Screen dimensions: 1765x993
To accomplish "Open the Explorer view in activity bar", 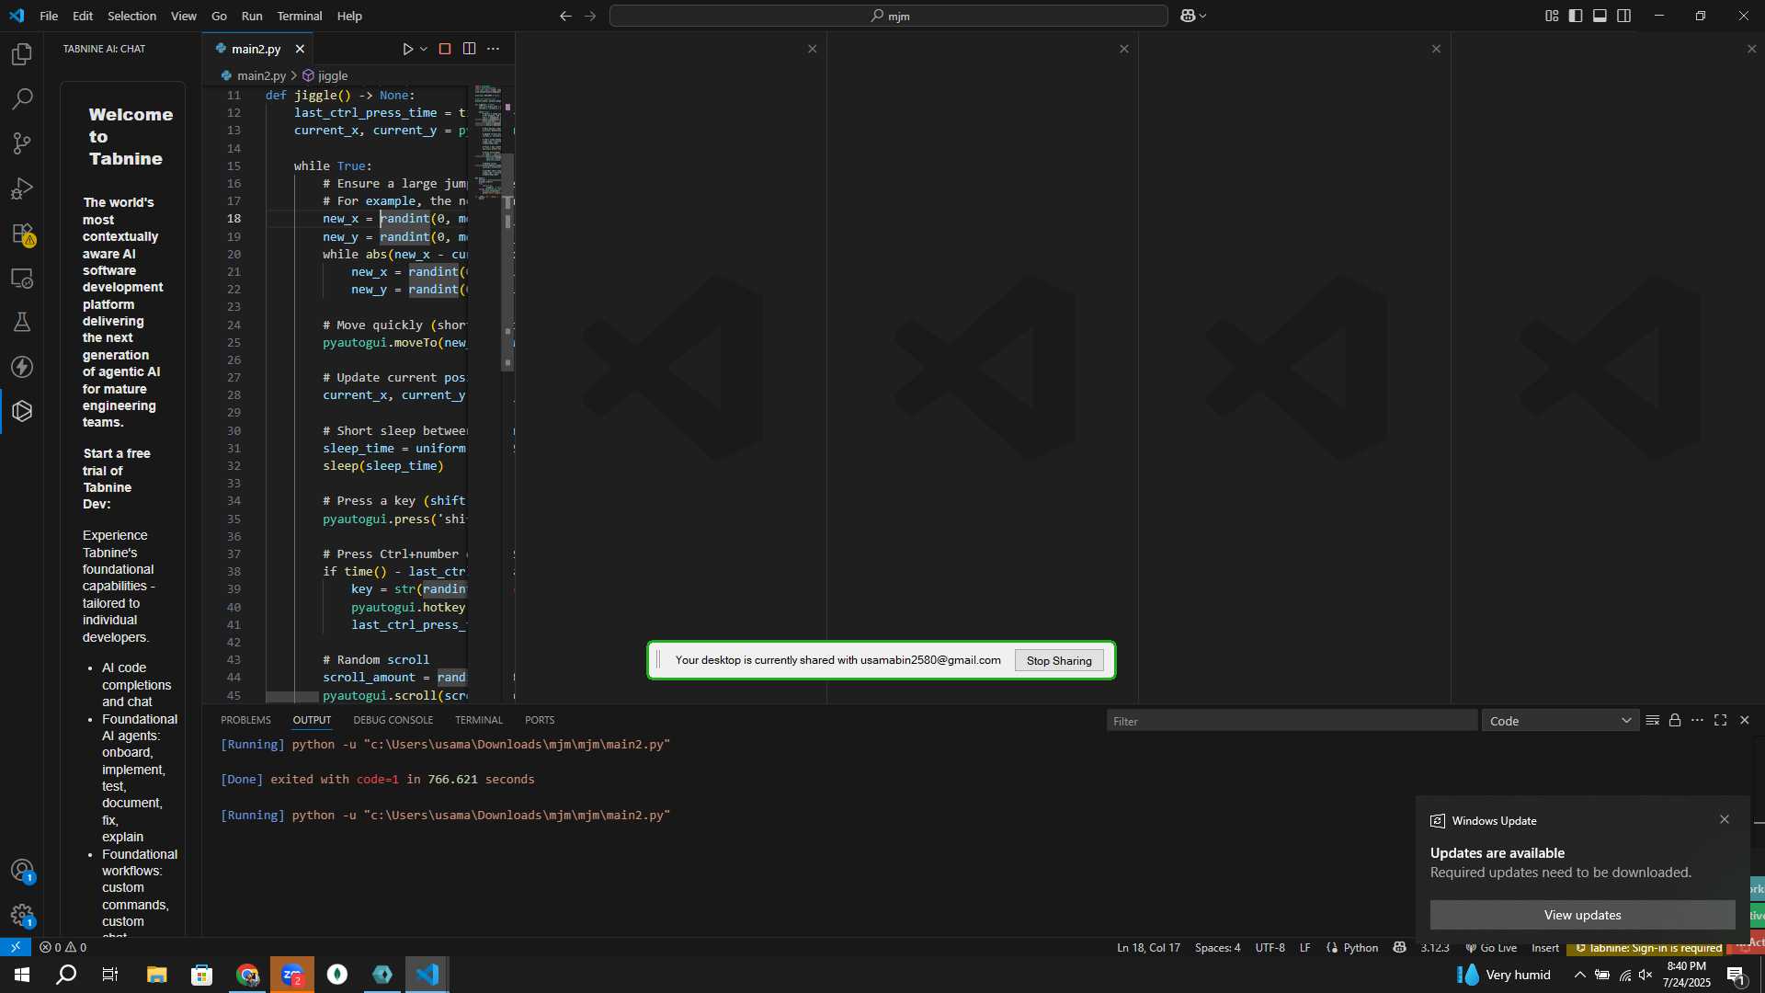I will [22, 54].
